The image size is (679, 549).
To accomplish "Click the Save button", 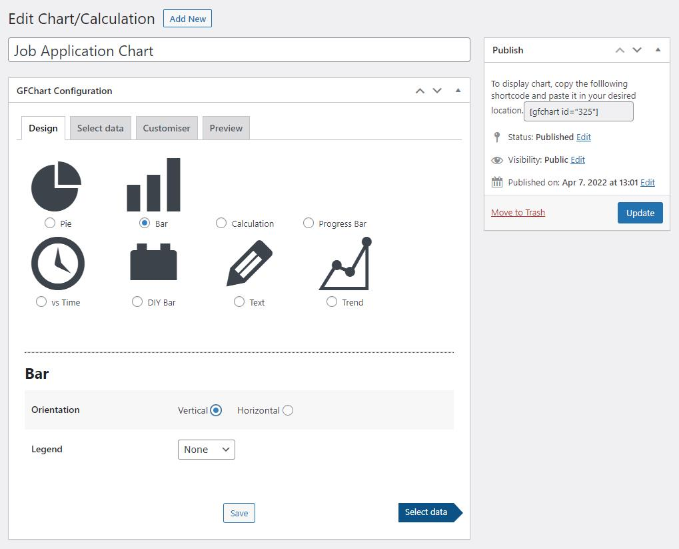I will coord(239,513).
